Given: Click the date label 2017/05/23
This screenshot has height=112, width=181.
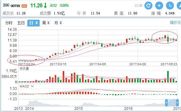Looking at the screenshot, I should [x=169, y=64].
